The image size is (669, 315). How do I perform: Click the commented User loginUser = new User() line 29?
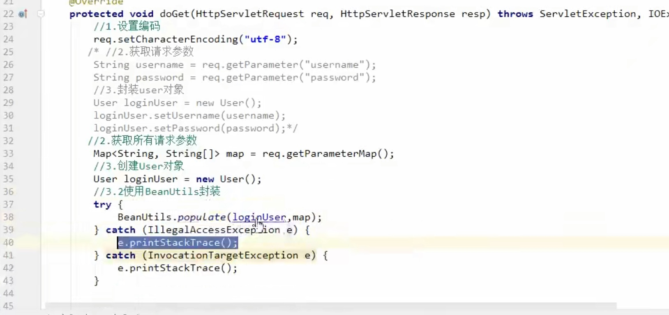click(x=177, y=103)
